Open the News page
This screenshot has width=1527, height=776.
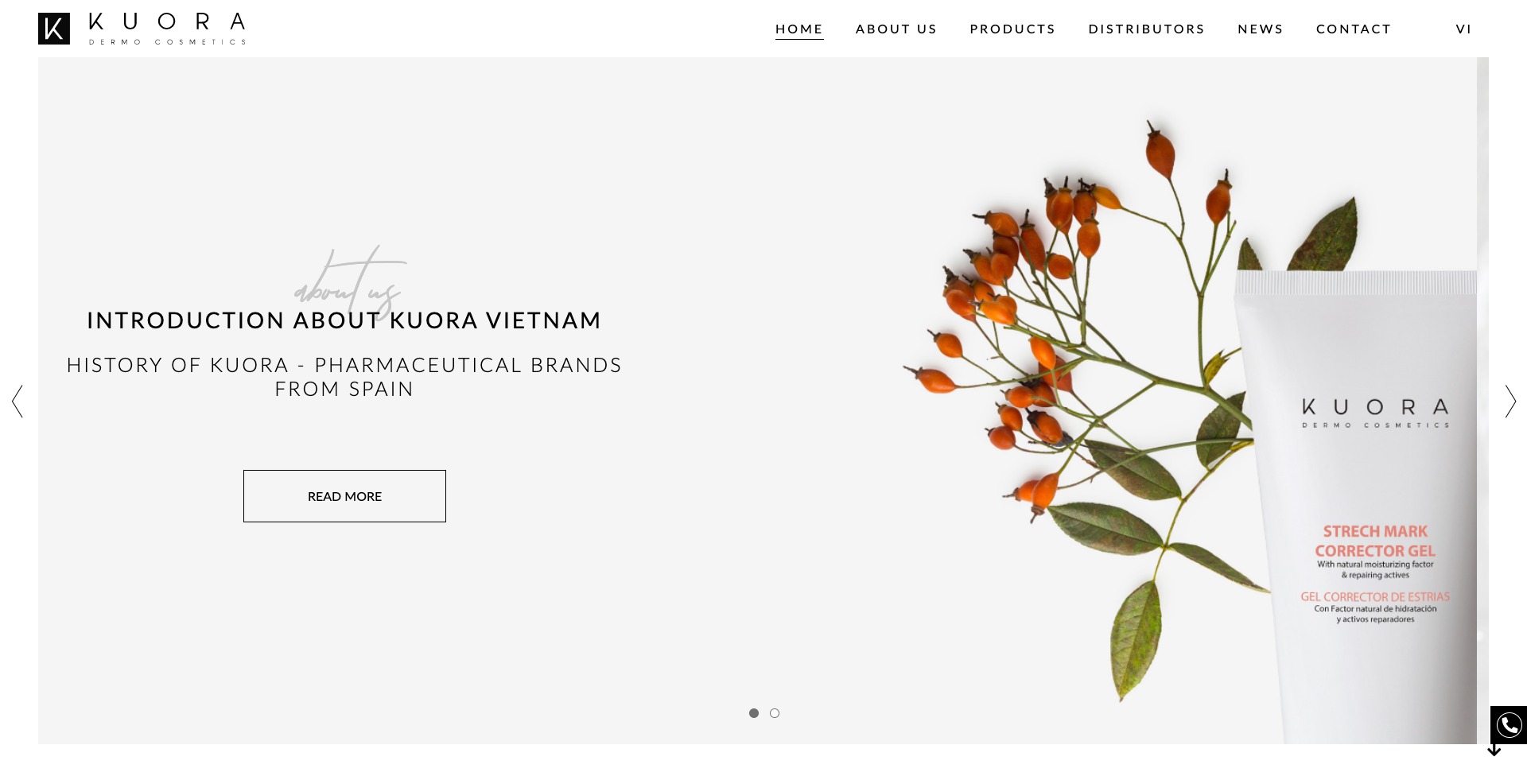coord(1261,29)
